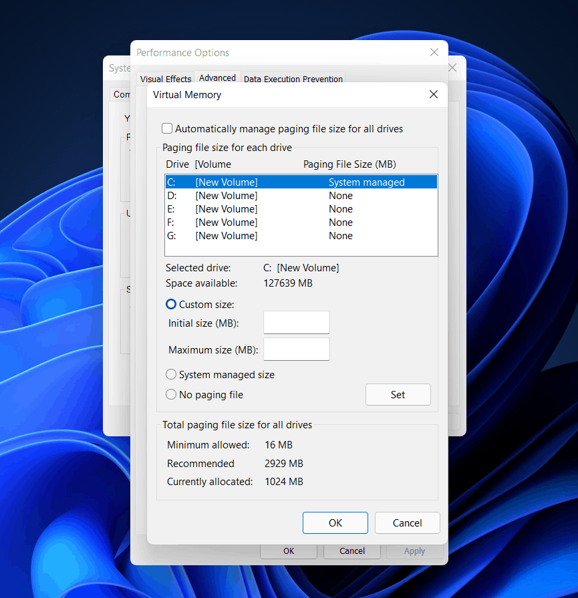Choose System managed size option
The width and height of the screenshot is (578, 598).
coord(171,375)
